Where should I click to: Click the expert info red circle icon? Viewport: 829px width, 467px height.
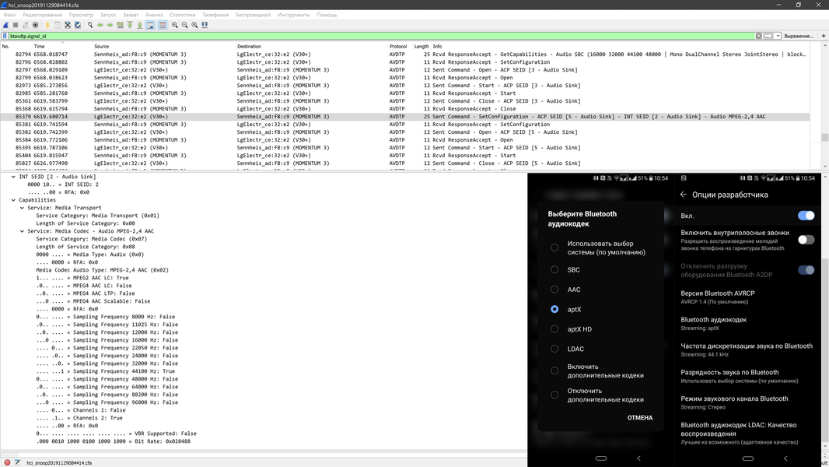(7, 463)
